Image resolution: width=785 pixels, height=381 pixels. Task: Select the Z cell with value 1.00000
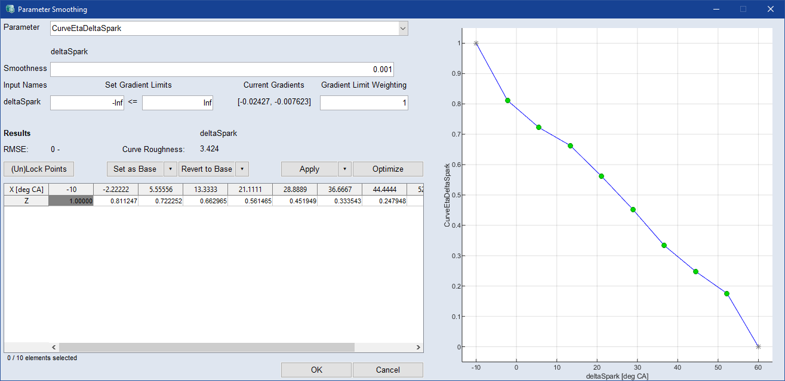click(71, 201)
